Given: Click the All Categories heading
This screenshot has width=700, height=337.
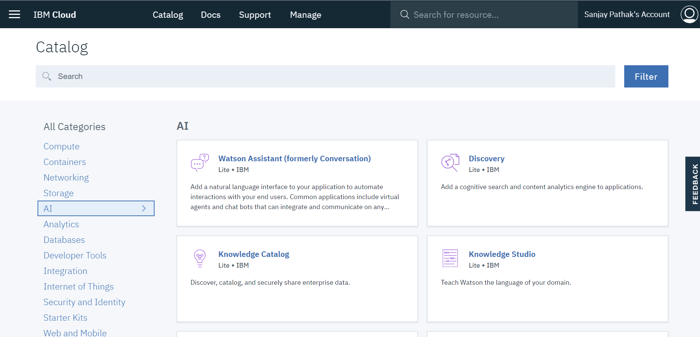Looking at the screenshot, I should [x=75, y=127].
